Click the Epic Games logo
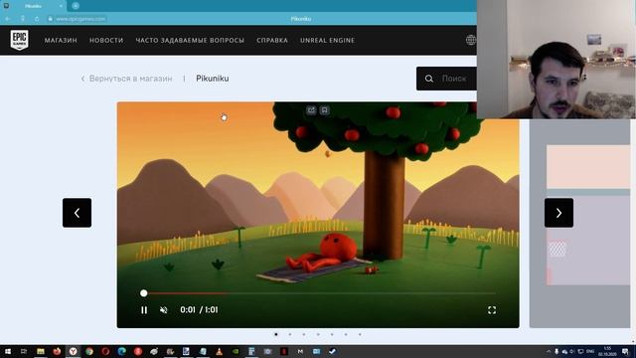 (20, 40)
